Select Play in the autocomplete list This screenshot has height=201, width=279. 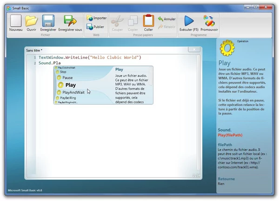pyautogui.click(x=67, y=85)
